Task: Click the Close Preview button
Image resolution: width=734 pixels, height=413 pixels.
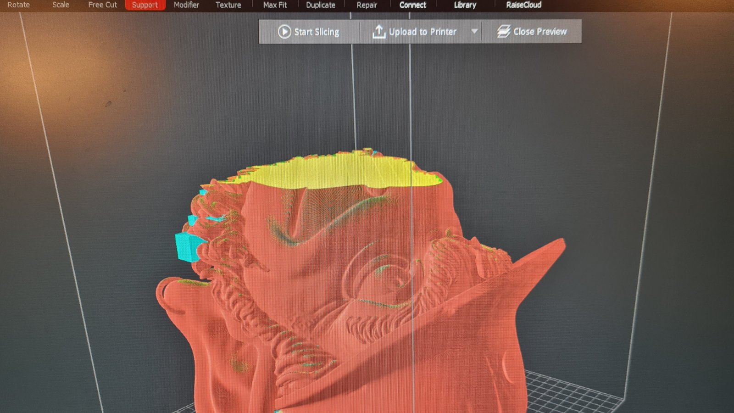Action: click(532, 32)
